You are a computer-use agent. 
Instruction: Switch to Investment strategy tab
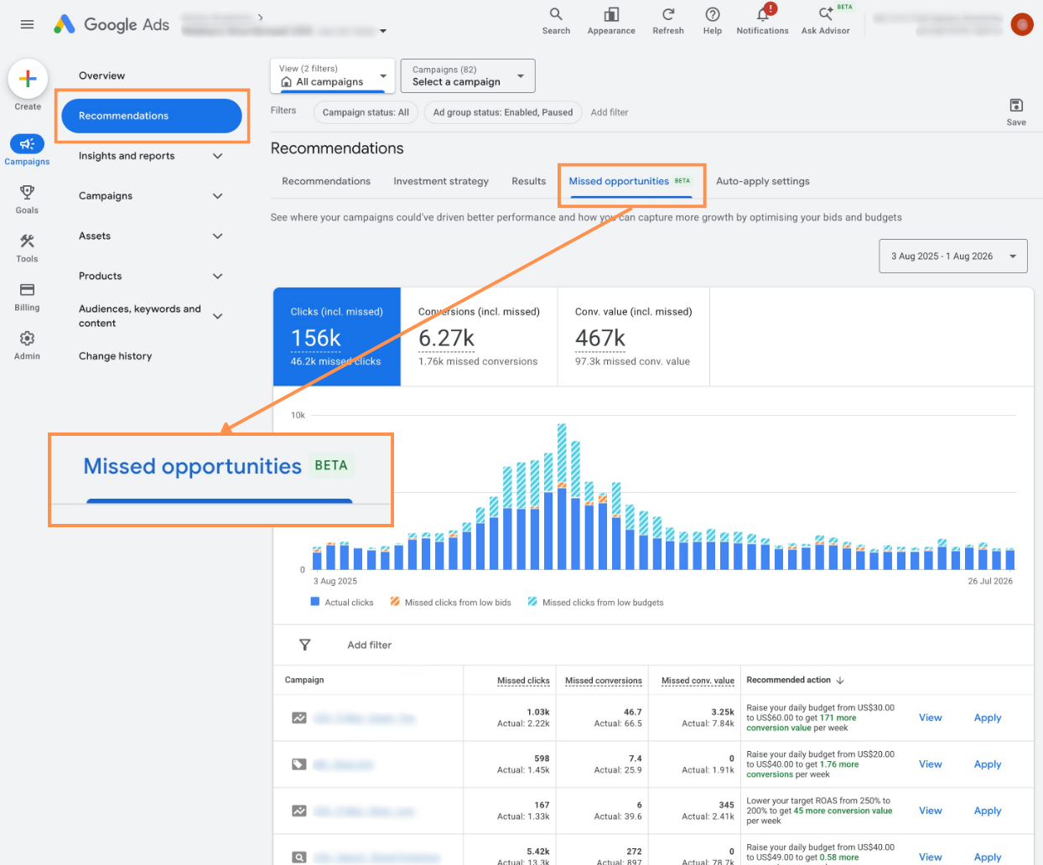pyautogui.click(x=441, y=181)
